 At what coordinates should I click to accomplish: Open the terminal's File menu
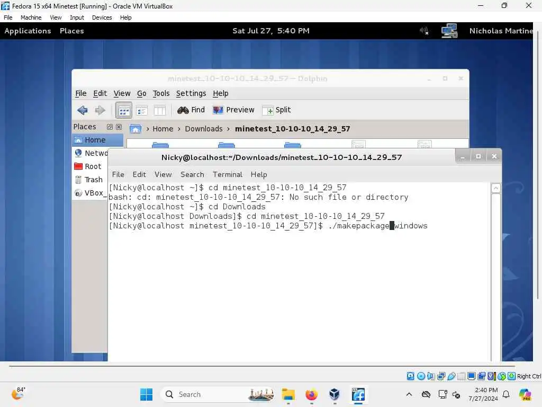(x=118, y=174)
